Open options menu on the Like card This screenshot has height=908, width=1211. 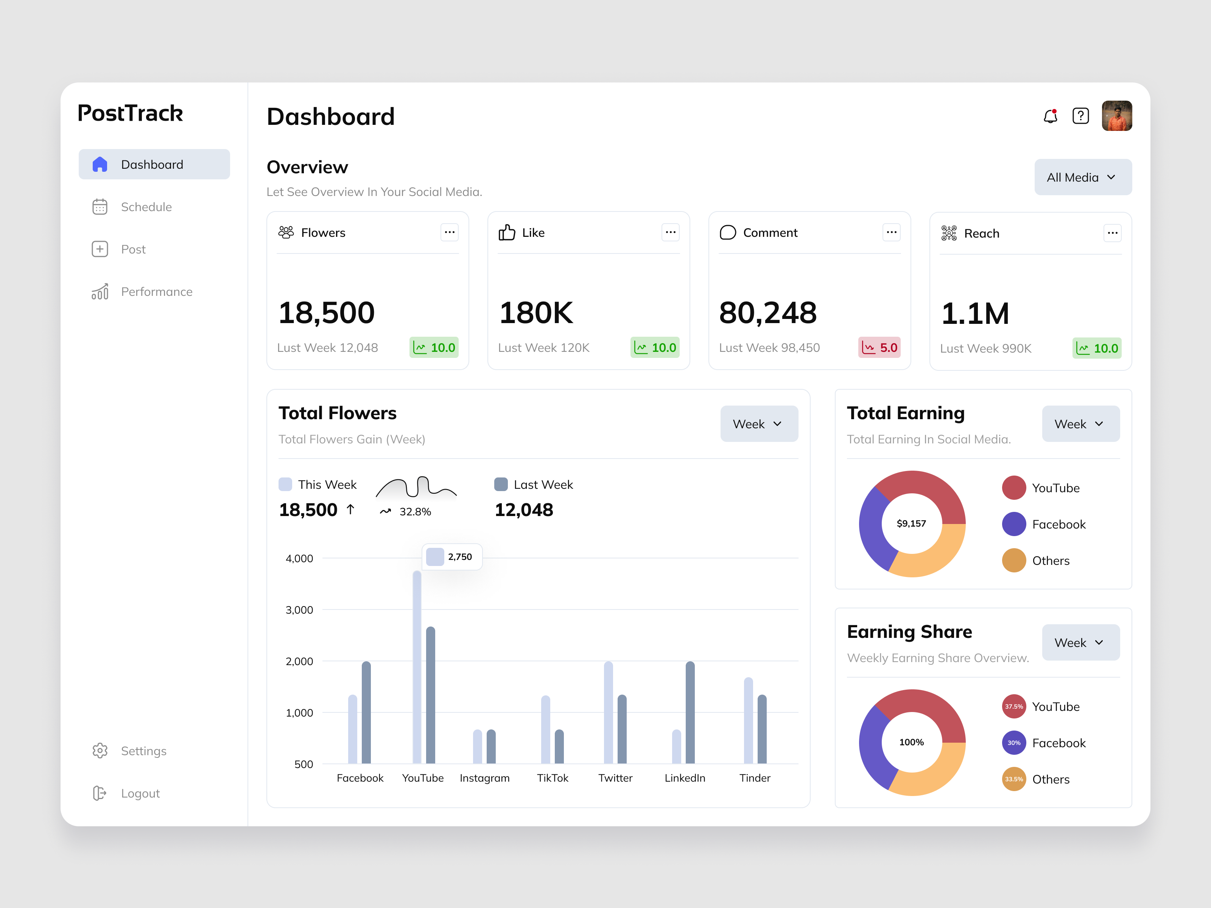click(x=670, y=232)
